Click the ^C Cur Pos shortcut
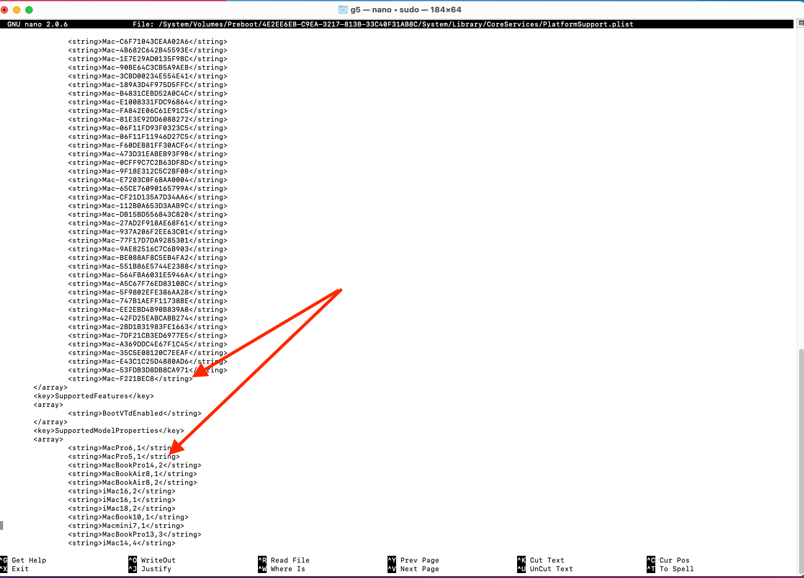The image size is (804, 578). click(668, 560)
